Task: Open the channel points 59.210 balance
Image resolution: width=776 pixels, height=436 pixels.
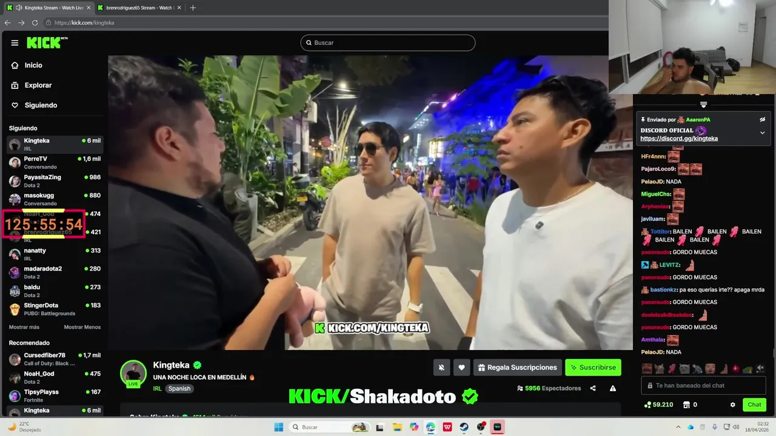Action: pyautogui.click(x=658, y=405)
